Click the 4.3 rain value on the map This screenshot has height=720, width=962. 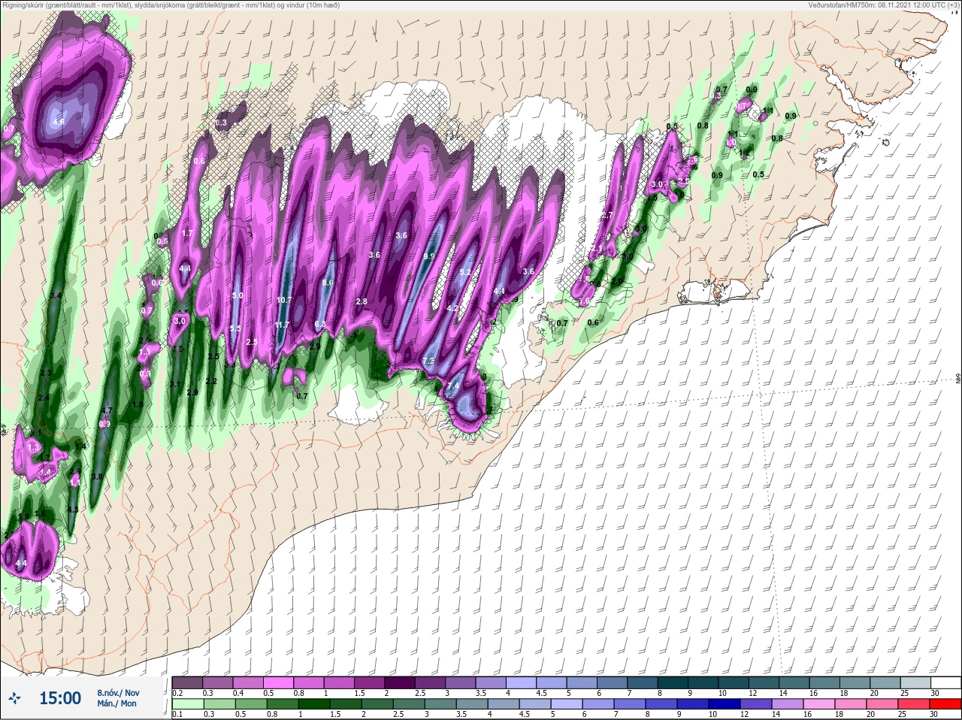(x=73, y=510)
